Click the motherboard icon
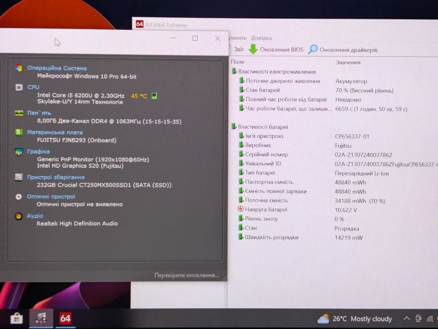 click(x=18, y=132)
